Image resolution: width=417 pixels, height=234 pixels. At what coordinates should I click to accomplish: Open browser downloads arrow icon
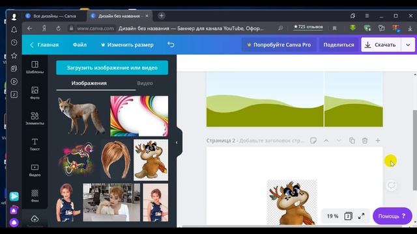410,28
